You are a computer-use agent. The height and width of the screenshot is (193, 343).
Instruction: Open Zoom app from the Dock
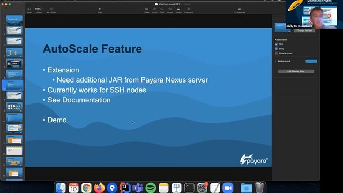coord(228,188)
